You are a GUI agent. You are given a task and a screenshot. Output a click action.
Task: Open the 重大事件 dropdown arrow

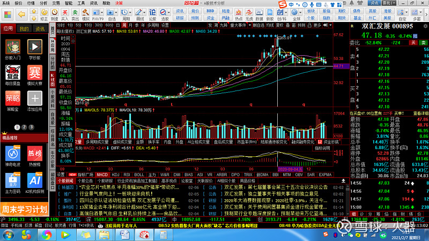click(249, 25)
